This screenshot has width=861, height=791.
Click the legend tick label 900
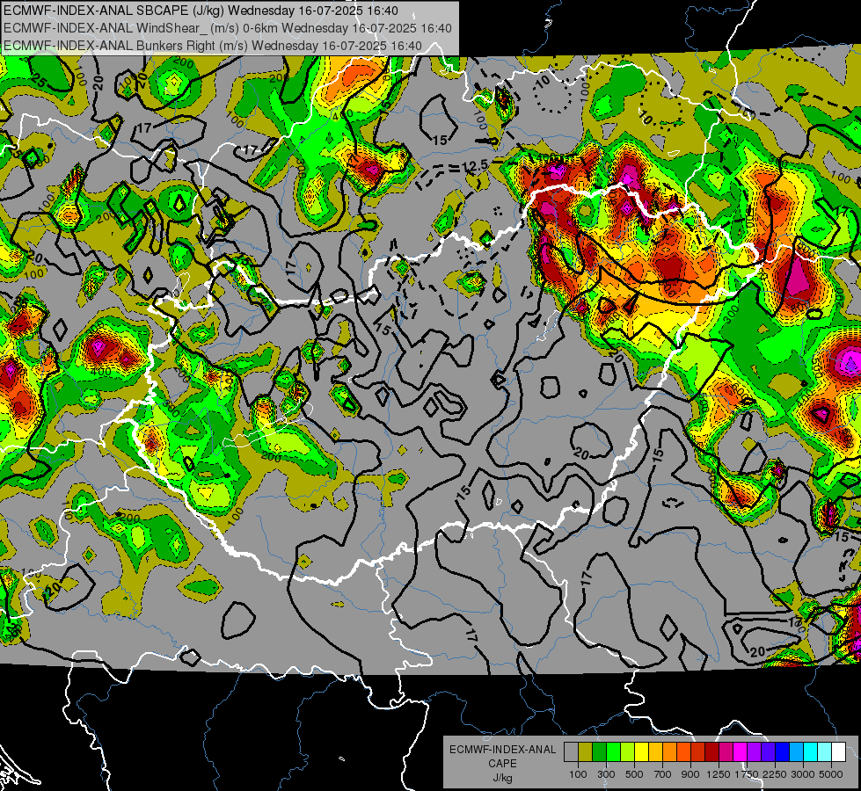point(690,774)
